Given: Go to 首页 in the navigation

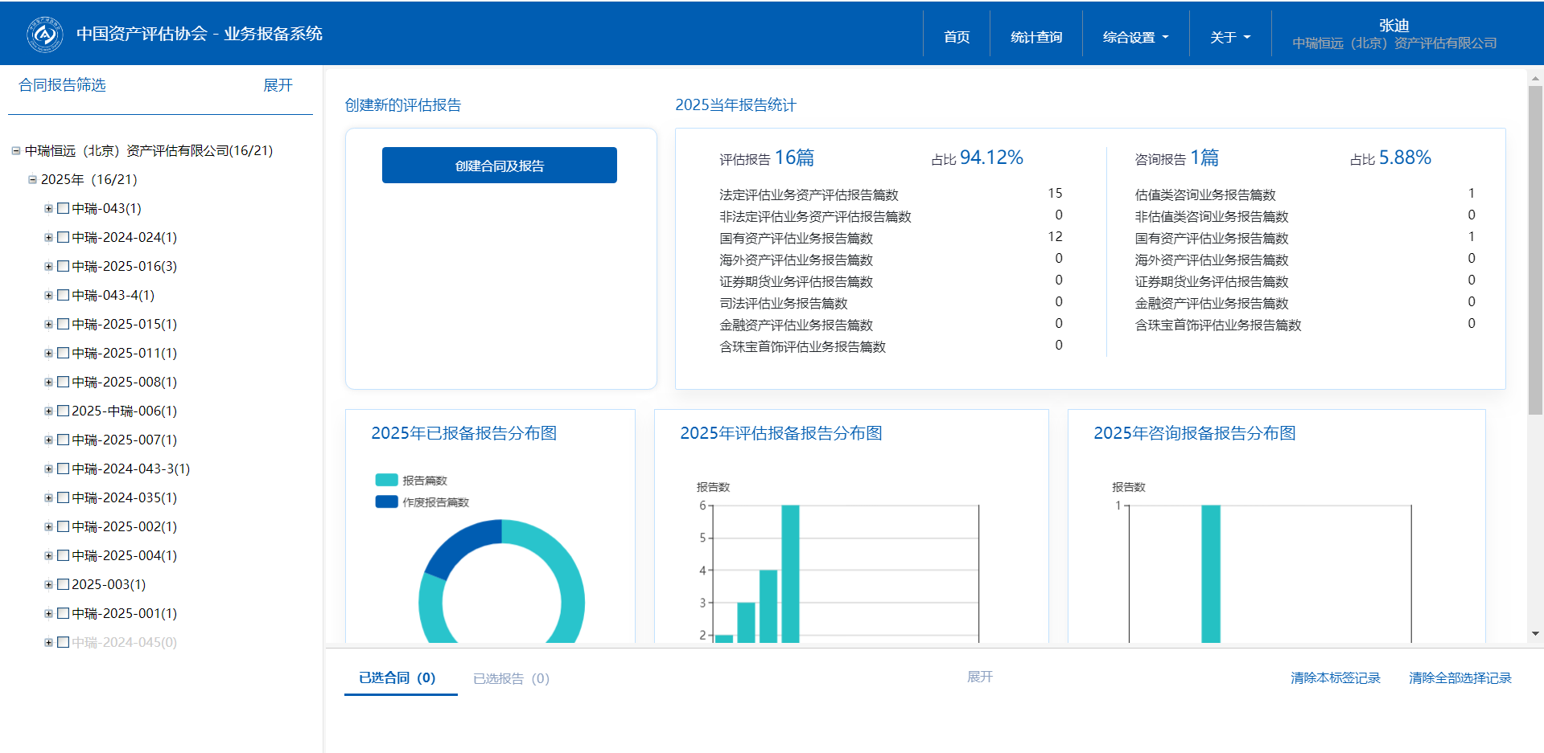Looking at the screenshot, I should [x=956, y=37].
